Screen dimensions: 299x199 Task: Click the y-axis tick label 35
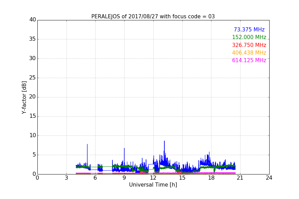(x=33, y=39)
